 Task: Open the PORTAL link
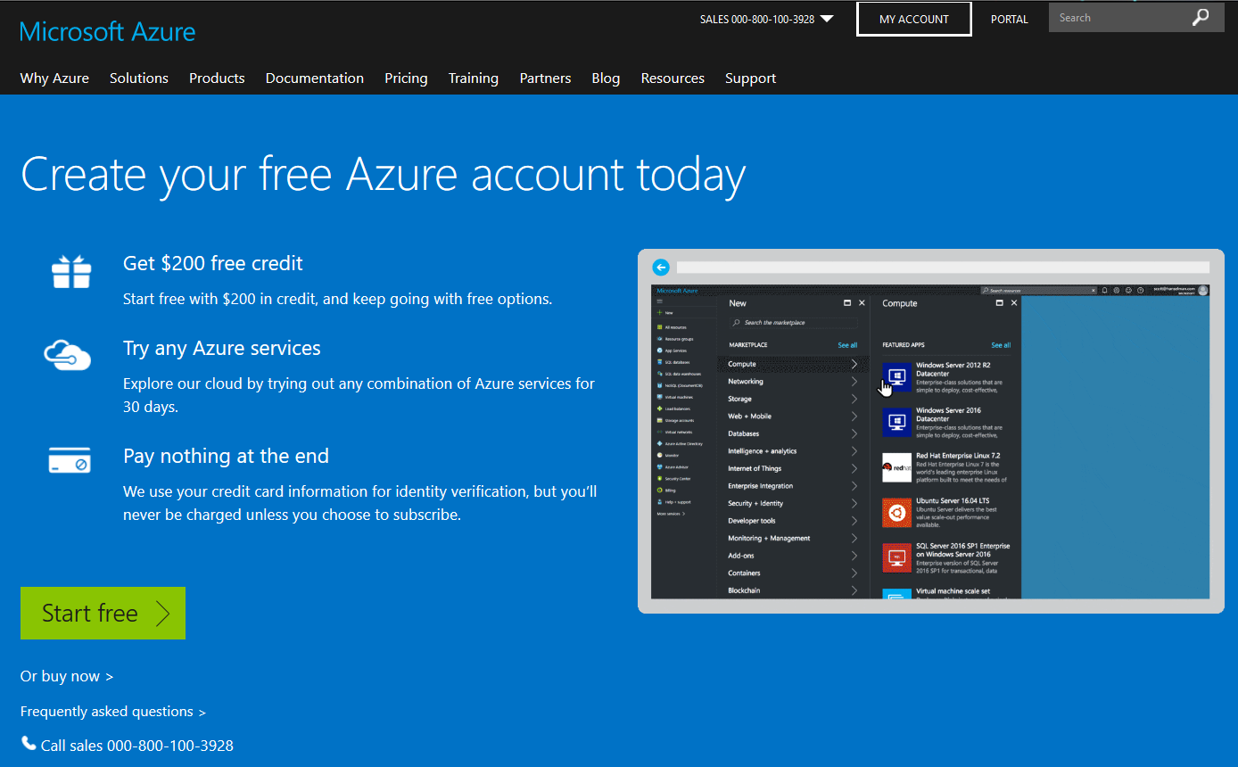click(x=1010, y=19)
